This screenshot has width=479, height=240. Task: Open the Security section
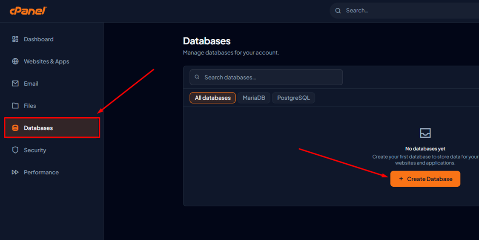[x=52, y=150]
